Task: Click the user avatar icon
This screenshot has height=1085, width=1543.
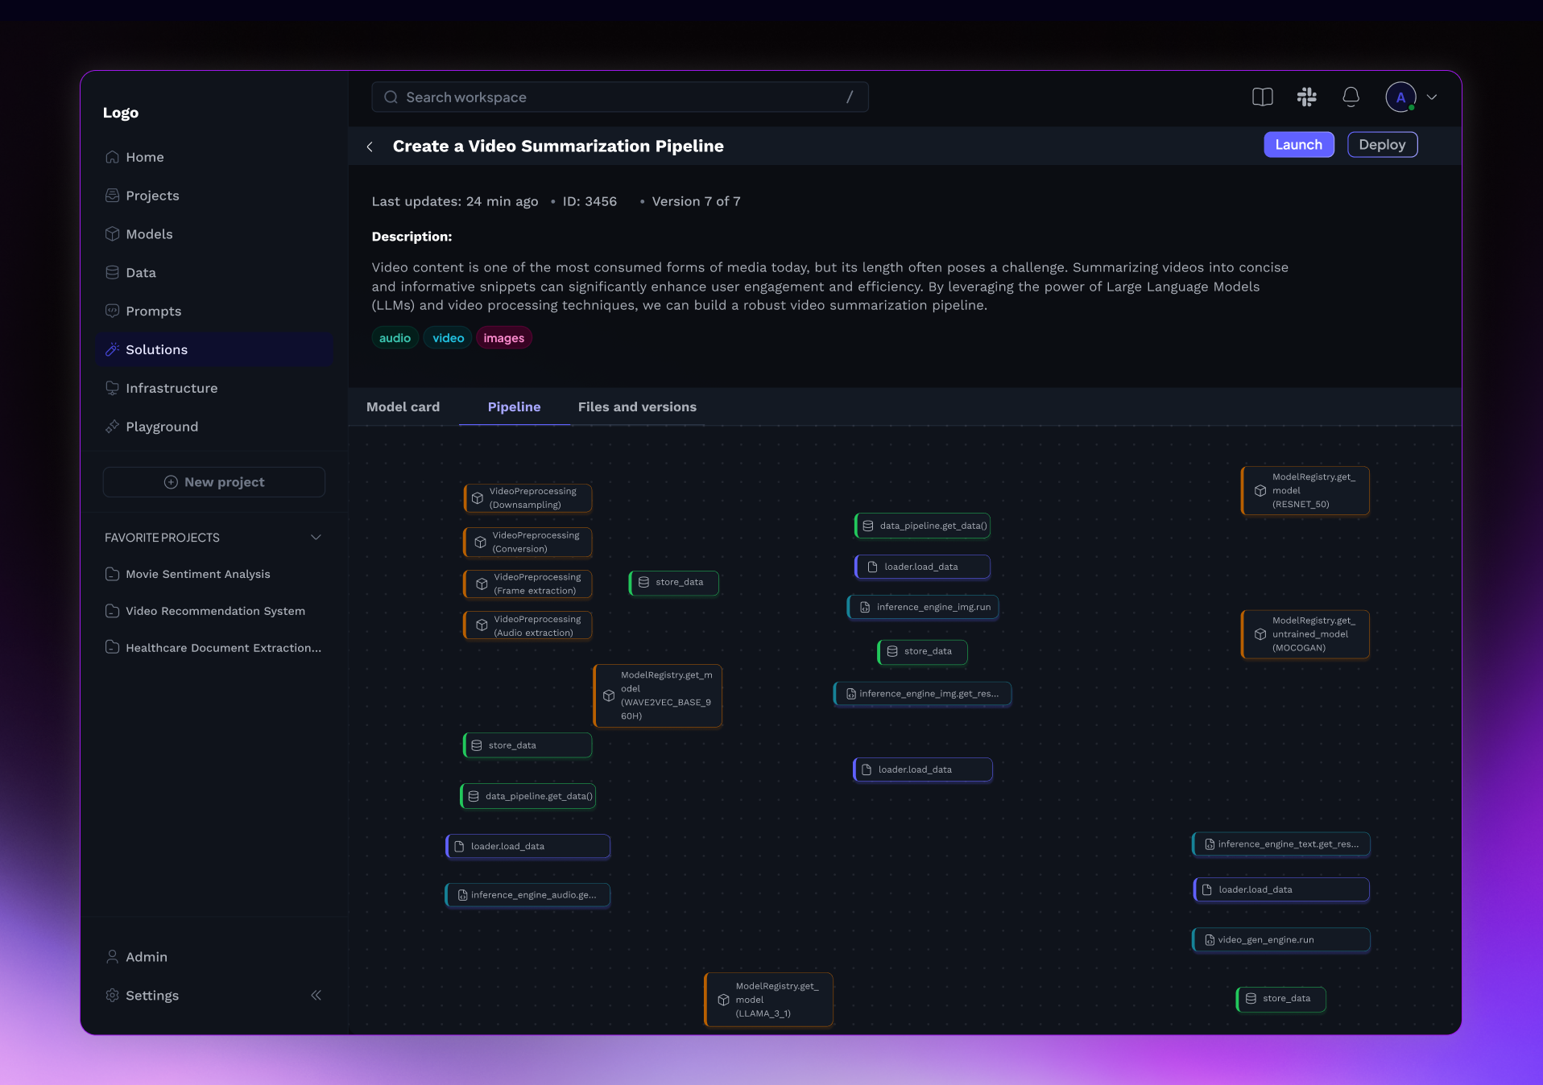Action: [x=1400, y=97]
